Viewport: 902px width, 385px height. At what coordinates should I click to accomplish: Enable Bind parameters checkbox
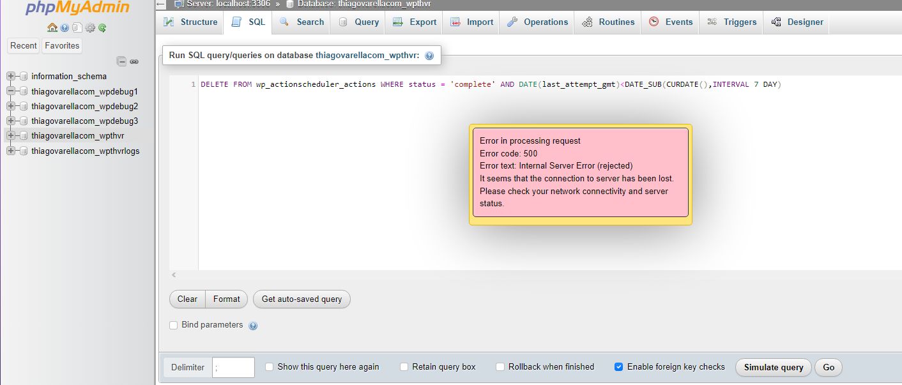173,325
